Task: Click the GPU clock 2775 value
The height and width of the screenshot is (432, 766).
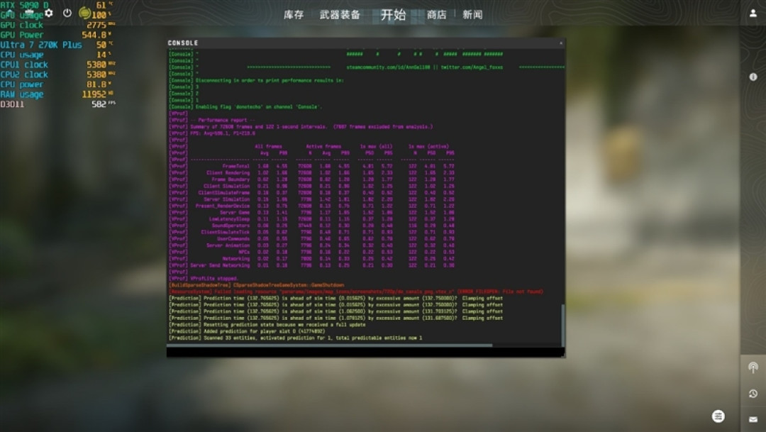Action: click(x=96, y=25)
